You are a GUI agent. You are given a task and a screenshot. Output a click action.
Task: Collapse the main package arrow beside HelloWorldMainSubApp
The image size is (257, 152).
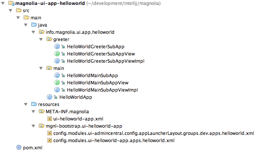(41, 68)
